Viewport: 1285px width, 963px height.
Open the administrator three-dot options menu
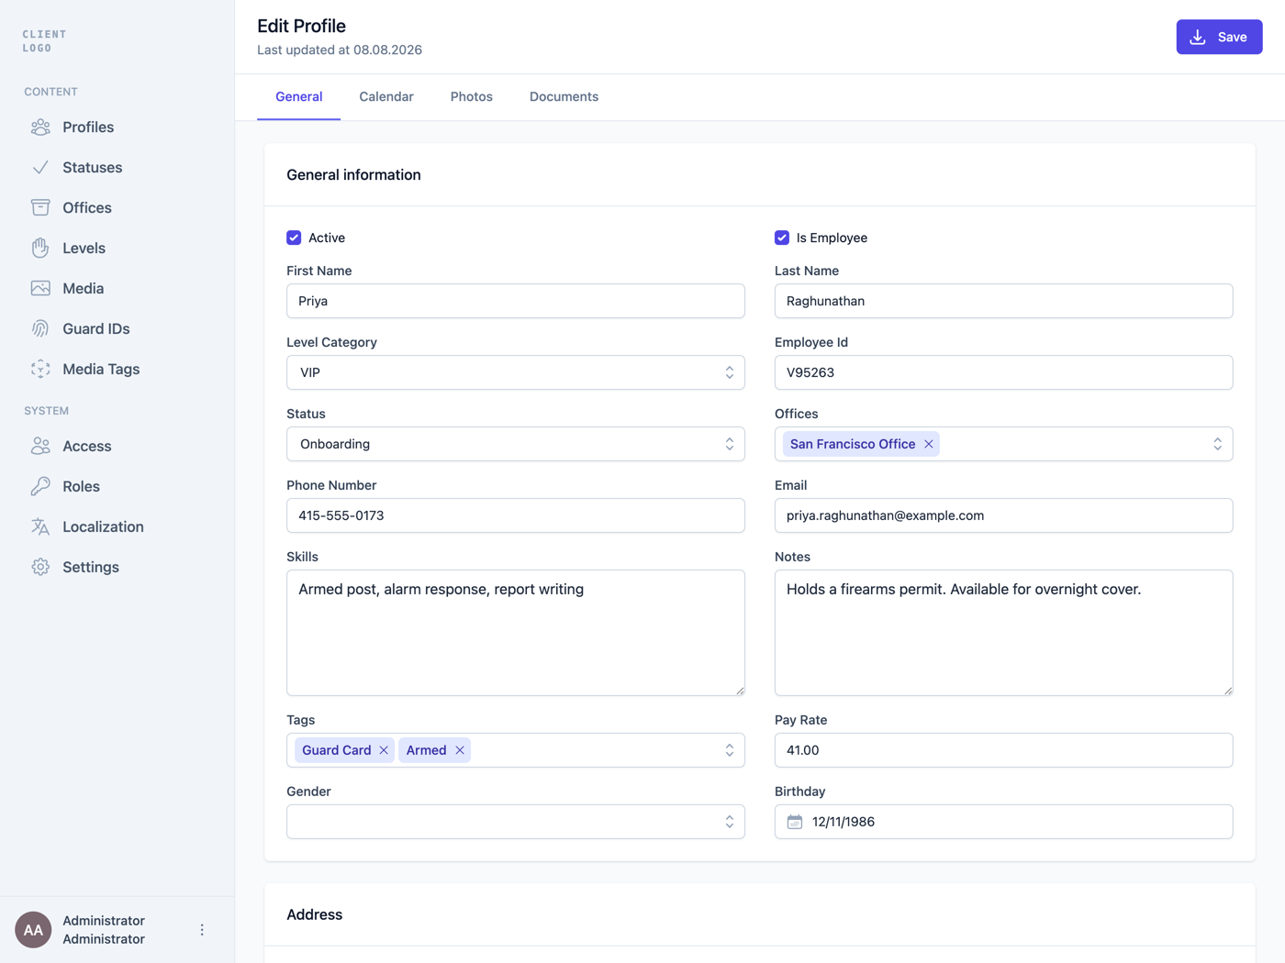point(202,930)
